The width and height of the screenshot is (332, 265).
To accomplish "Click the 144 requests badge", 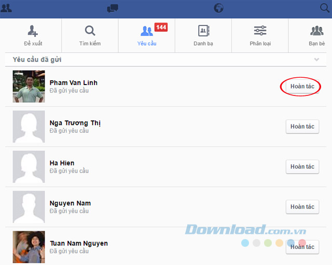I will click(161, 27).
